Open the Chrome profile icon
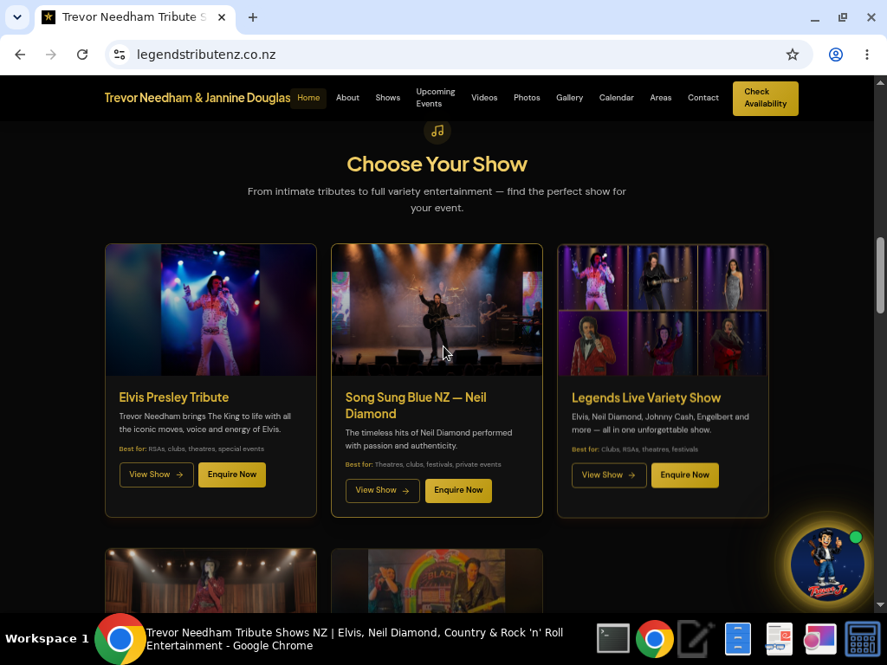 pos(836,55)
